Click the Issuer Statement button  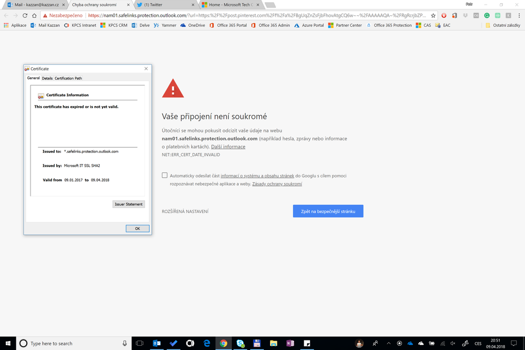[x=129, y=204]
